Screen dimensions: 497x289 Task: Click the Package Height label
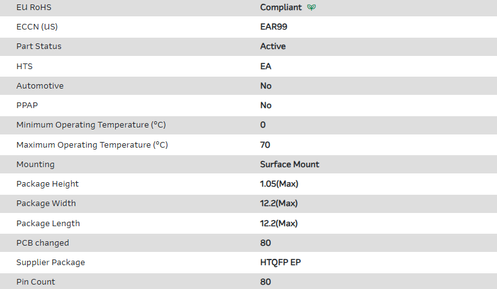coord(48,184)
